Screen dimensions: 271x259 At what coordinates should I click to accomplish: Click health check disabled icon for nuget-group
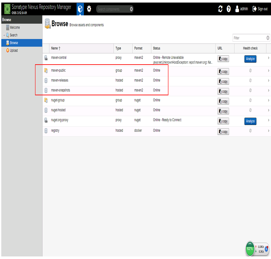250,100
